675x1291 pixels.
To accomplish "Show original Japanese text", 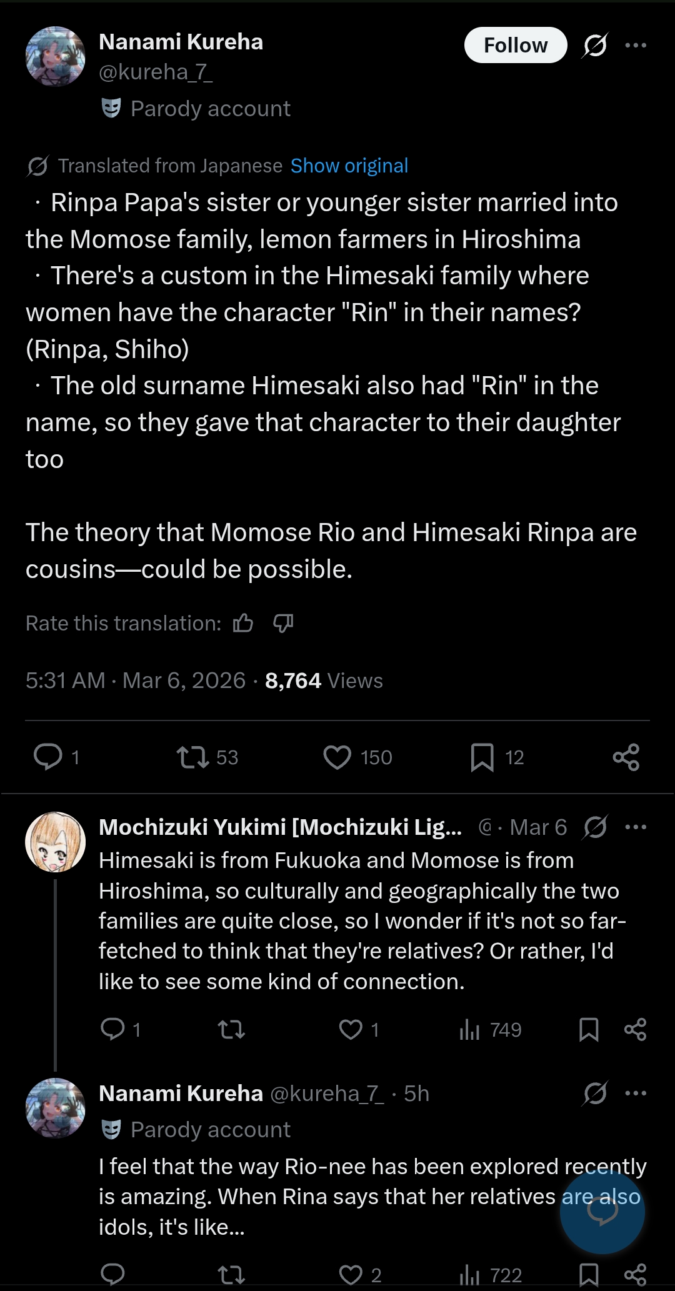I will click(349, 166).
